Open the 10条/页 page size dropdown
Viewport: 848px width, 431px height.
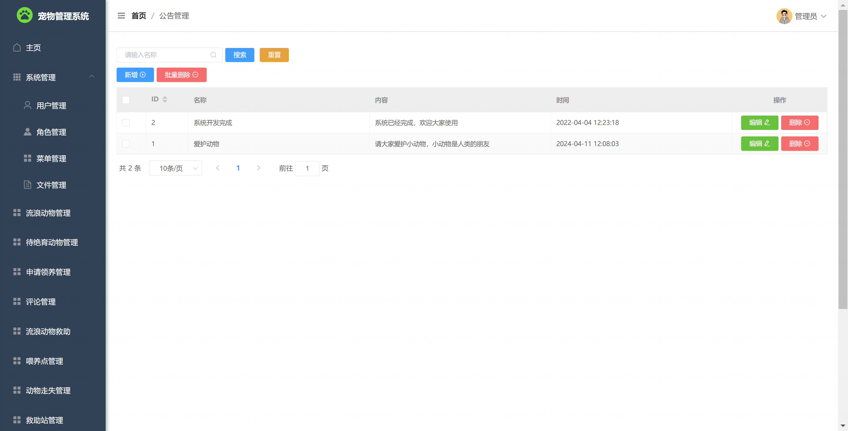[175, 168]
